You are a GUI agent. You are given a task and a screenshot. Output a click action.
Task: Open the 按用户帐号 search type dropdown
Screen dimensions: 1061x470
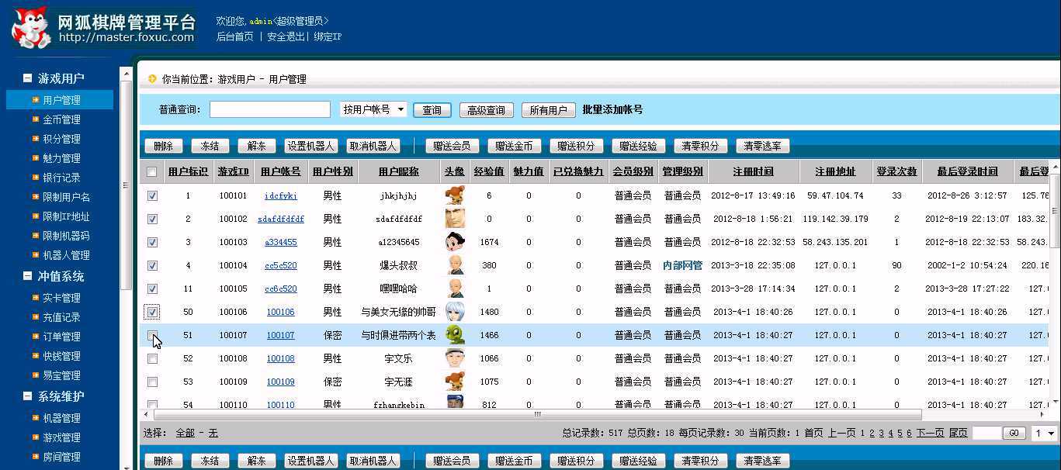click(373, 110)
